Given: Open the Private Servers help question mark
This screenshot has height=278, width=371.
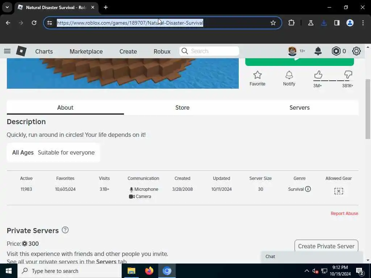Looking at the screenshot, I should click(65, 230).
